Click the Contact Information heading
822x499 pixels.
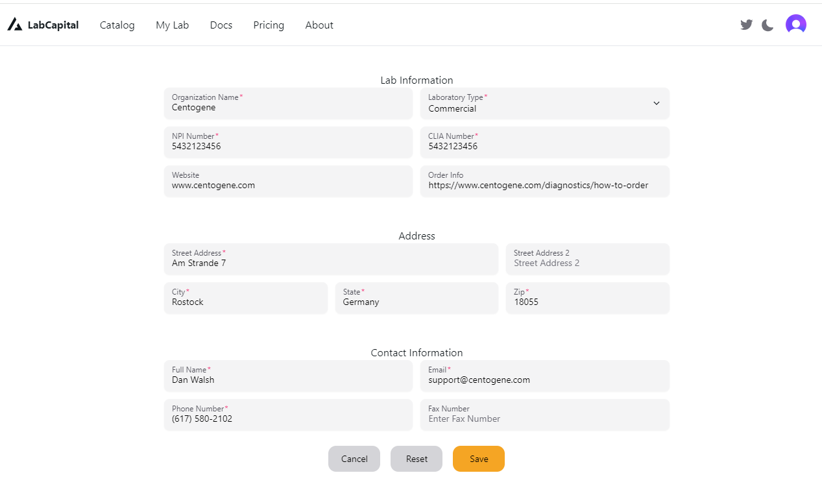click(417, 353)
